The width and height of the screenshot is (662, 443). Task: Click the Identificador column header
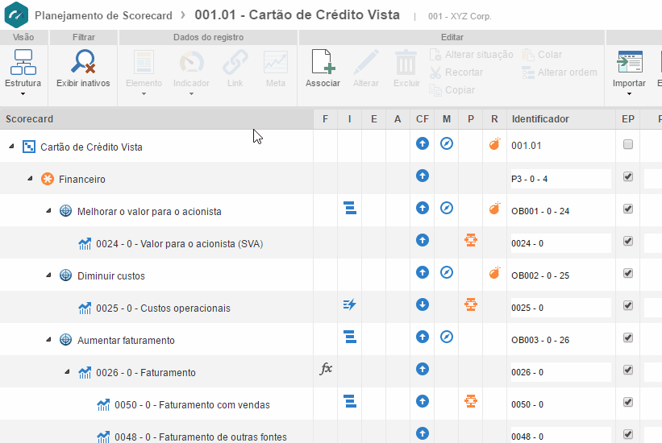click(x=540, y=119)
